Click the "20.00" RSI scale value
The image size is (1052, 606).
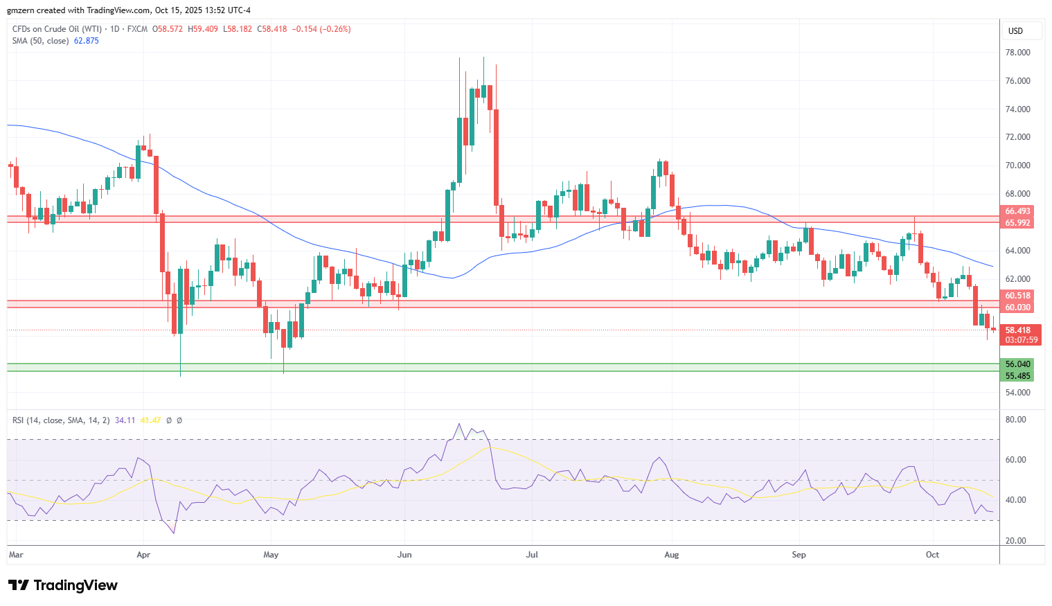(1016, 541)
